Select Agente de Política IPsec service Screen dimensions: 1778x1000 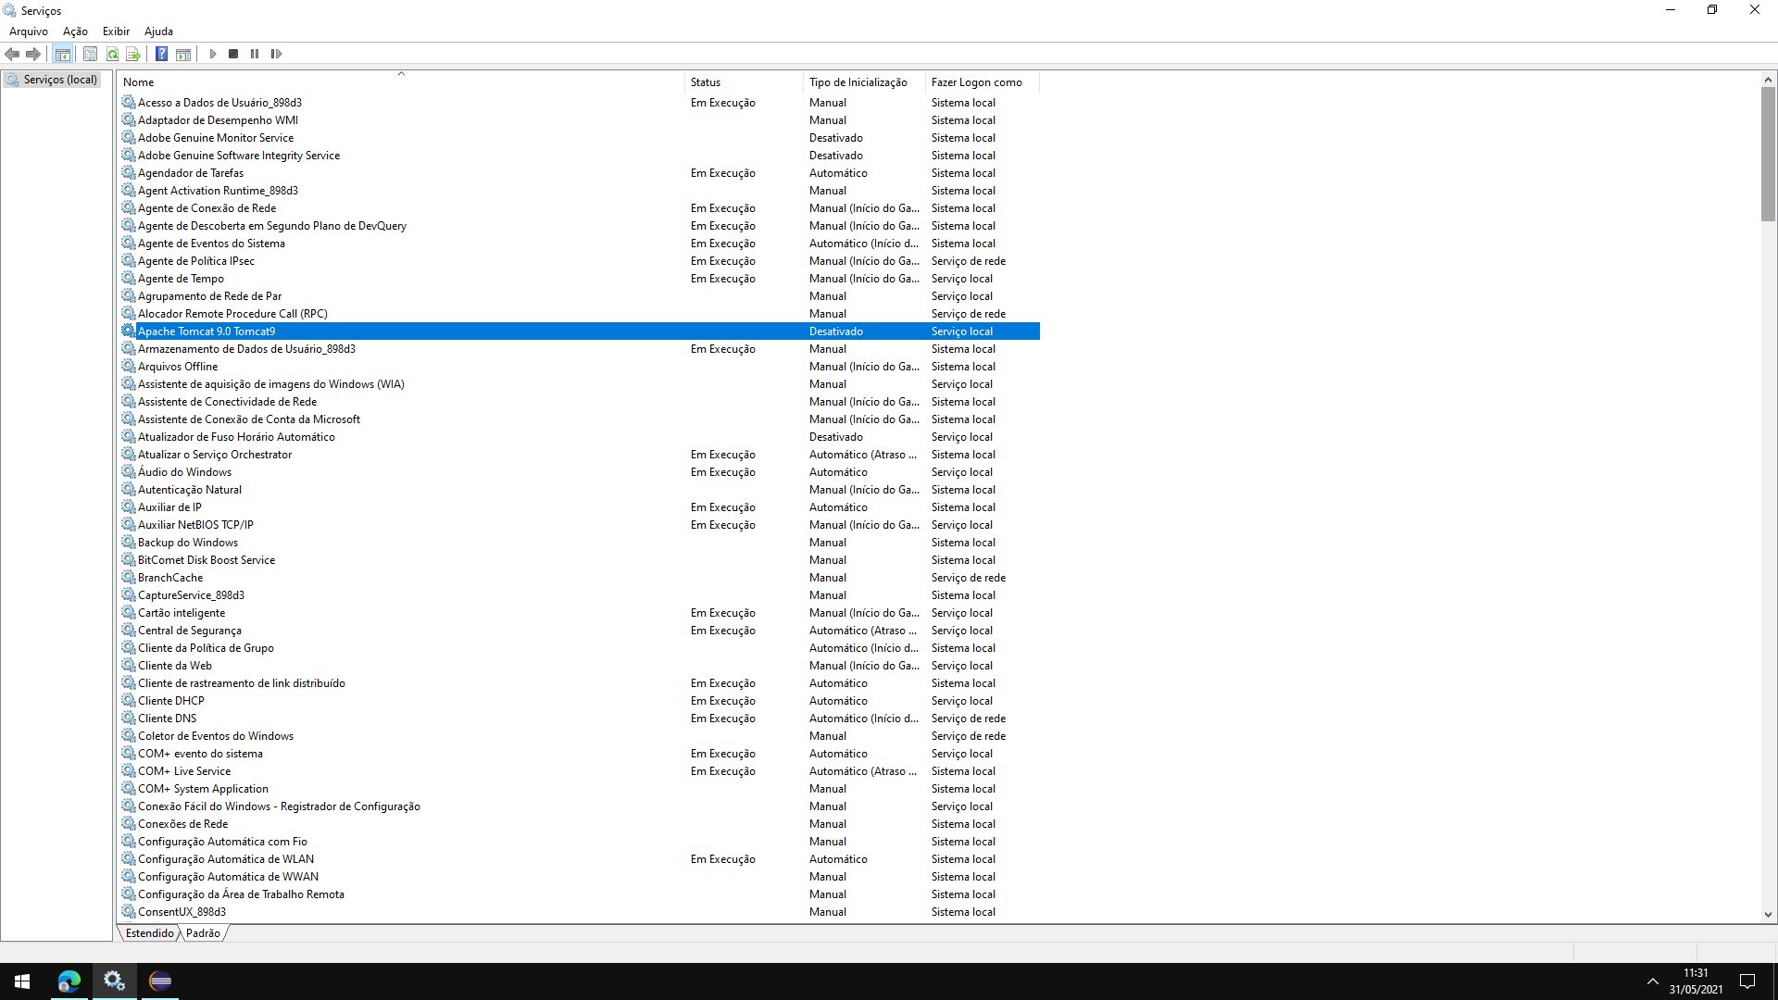click(x=580, y=261)
